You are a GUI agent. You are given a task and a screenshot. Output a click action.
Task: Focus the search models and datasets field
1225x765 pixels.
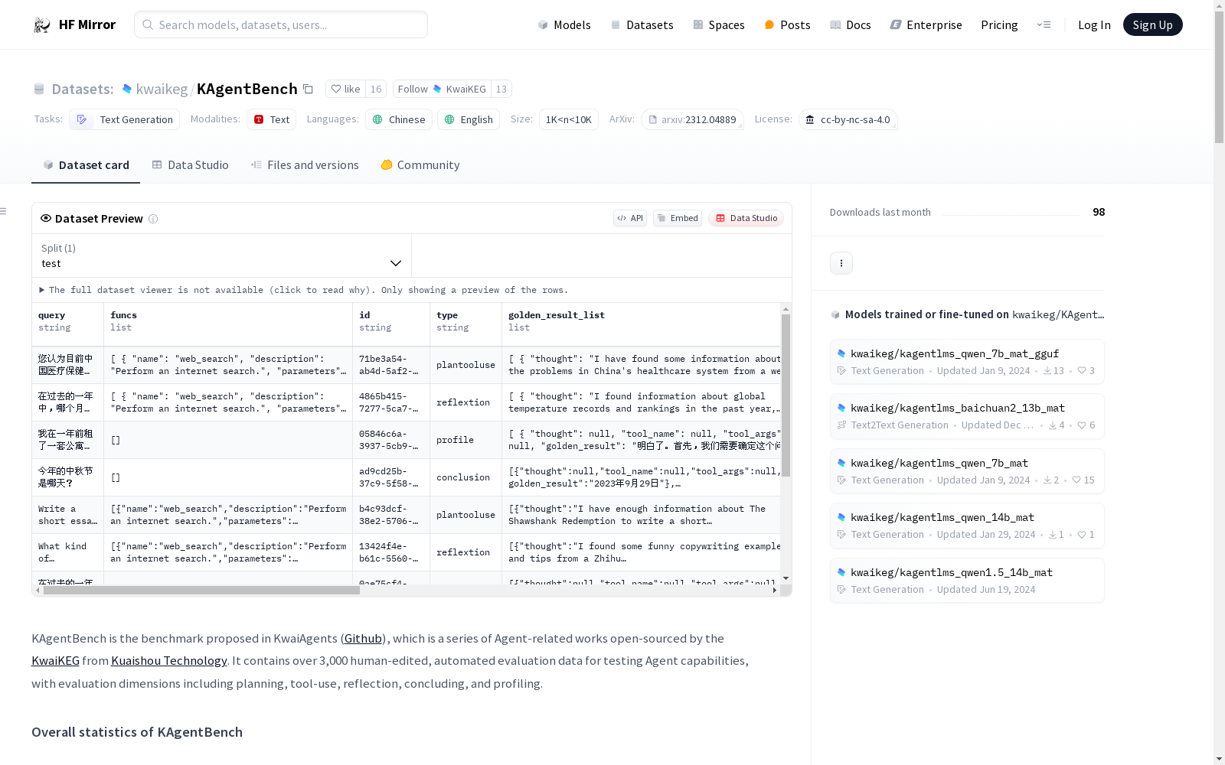281,24
